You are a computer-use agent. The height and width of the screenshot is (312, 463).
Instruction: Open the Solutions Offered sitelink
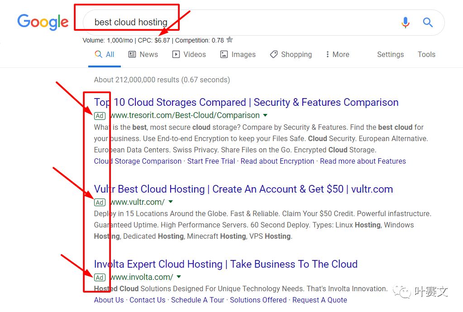[x=258, y=300]
